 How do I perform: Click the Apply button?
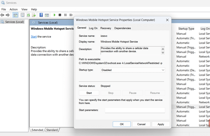[161, 124]
